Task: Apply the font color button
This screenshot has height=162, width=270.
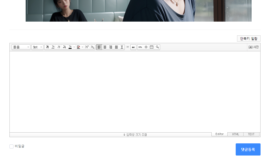Action: click(x=70, y=47)
